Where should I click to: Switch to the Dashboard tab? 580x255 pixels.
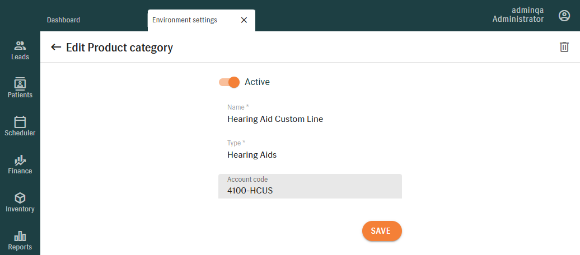tap(63, 20)
